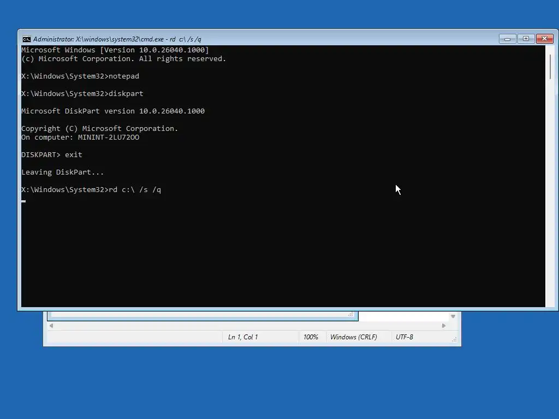The height and width of the screenshot is (419, 559).
Task: Click the 'Leaving DiskPart...' output line
Action: (x=62, y=172)
